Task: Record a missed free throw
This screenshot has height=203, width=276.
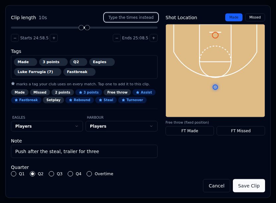Action: click(241, 131)
